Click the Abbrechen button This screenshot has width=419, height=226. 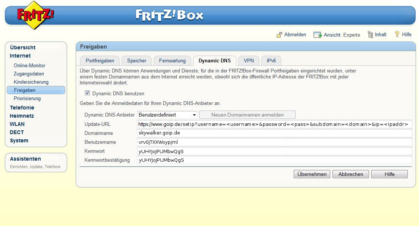coord(350,174)
